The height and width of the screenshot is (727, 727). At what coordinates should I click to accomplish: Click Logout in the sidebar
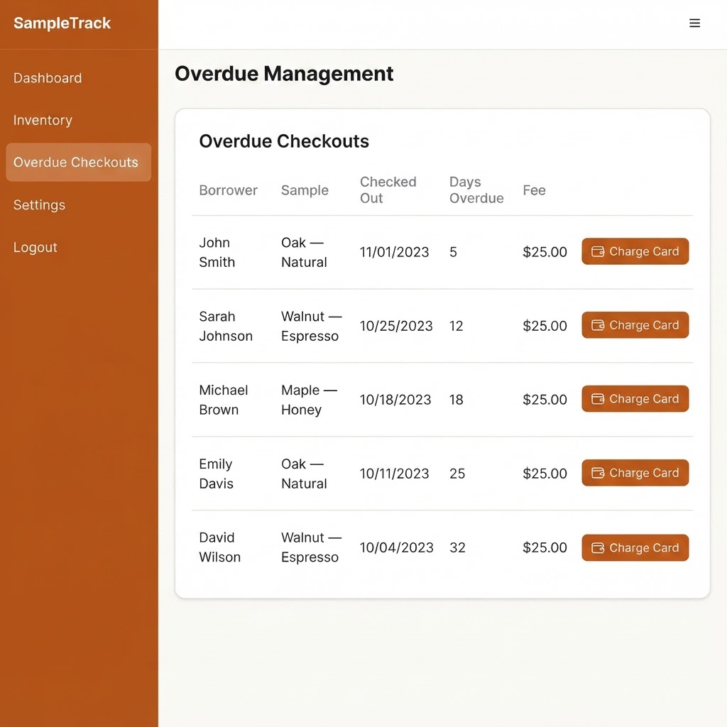[35, 247]
